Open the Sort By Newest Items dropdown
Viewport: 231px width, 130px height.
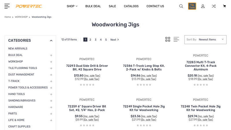point(205,40)
